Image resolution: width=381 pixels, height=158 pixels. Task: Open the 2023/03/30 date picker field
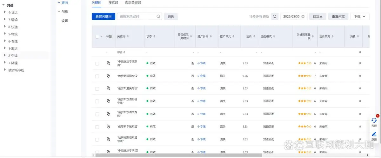(294, 16)
